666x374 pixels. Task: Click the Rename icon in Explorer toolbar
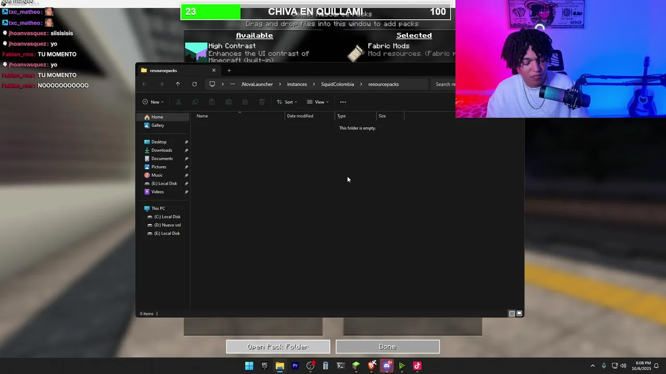(x=228, y=102)
